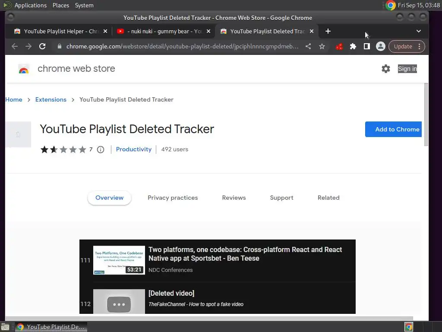Screen dimensions: 442x332
Task: Click the address bar URL field
Action: pyautogui.click(x=182, y=46)
